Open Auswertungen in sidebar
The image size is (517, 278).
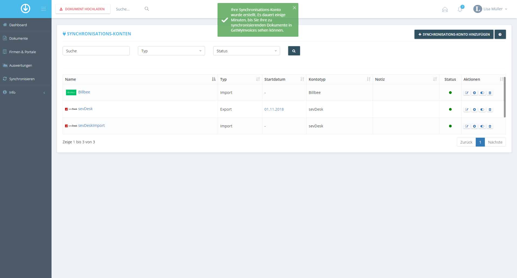point(26,65)
